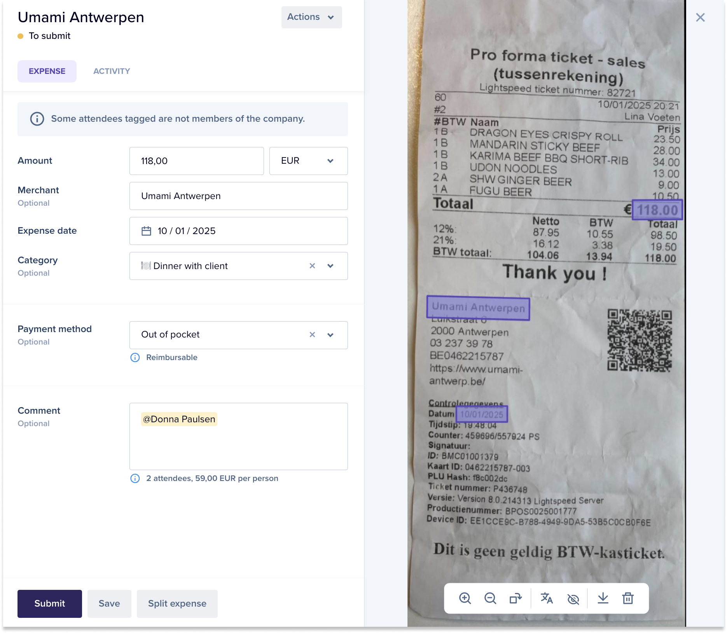Delete the receipt with trash icon
Image resolution: width=727 pixels, height=633 pixels.
628,598
